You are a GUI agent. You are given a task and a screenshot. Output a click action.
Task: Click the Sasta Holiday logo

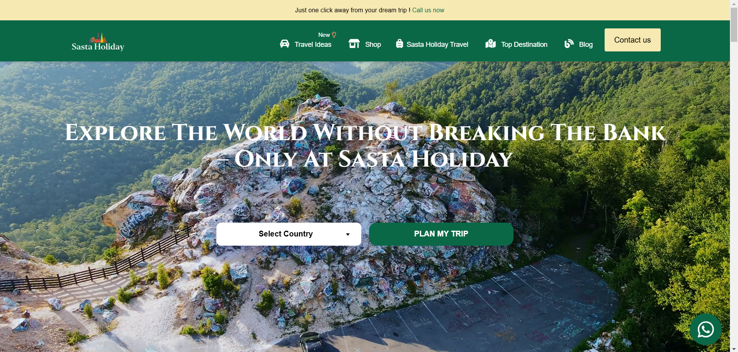point(98,42)
